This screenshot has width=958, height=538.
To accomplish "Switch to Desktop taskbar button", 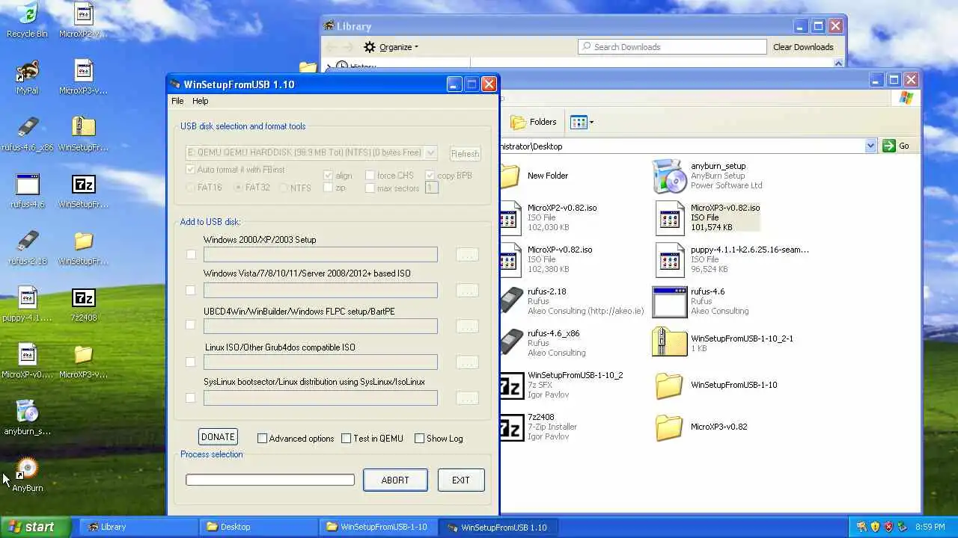I will tap(257, 527).
